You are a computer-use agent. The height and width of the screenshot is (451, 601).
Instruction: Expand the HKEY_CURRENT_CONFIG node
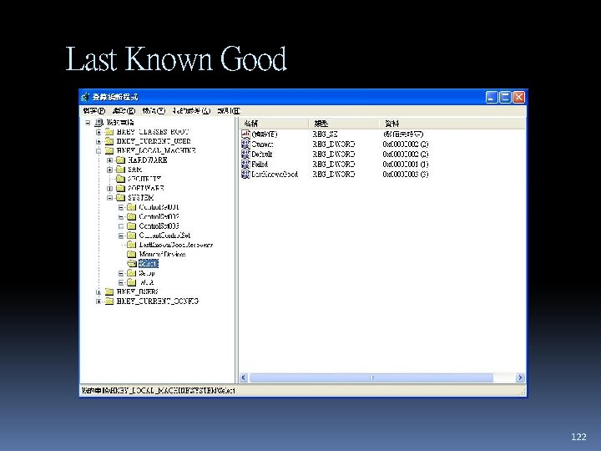pyautogui.click(x=98, y=301)
